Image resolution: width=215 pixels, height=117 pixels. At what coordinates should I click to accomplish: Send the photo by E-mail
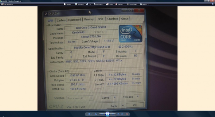[110, 4]
